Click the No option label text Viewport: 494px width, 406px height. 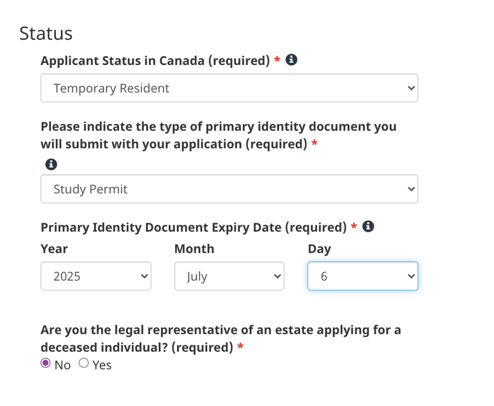(x=62, y=365)
